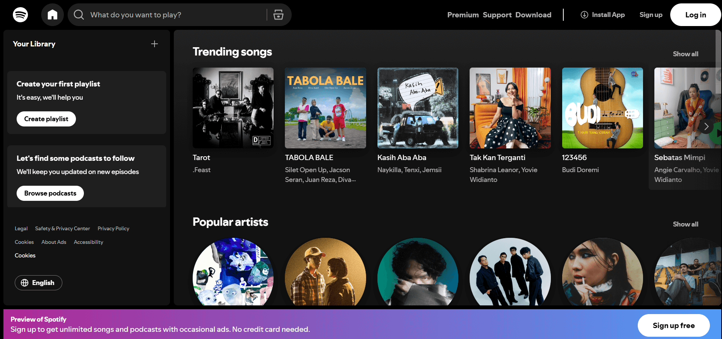The height and width of the screenshot is (339, 722).
Task: Open the Legal link
Action: point(21,228)
